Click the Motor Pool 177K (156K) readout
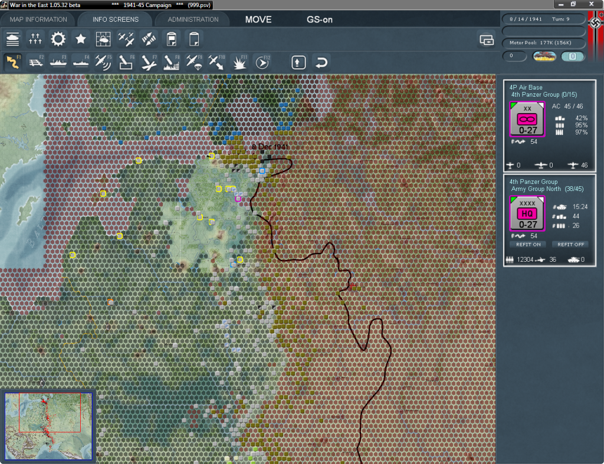 click(x=543, y=42)
